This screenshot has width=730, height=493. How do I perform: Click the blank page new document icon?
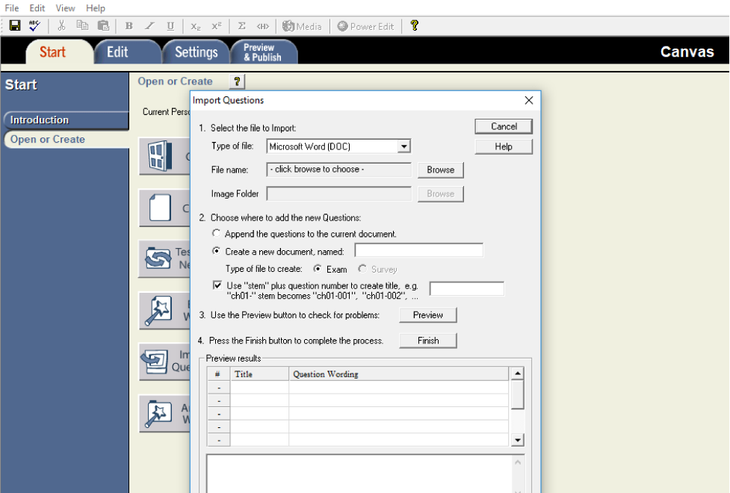[160, 208]
